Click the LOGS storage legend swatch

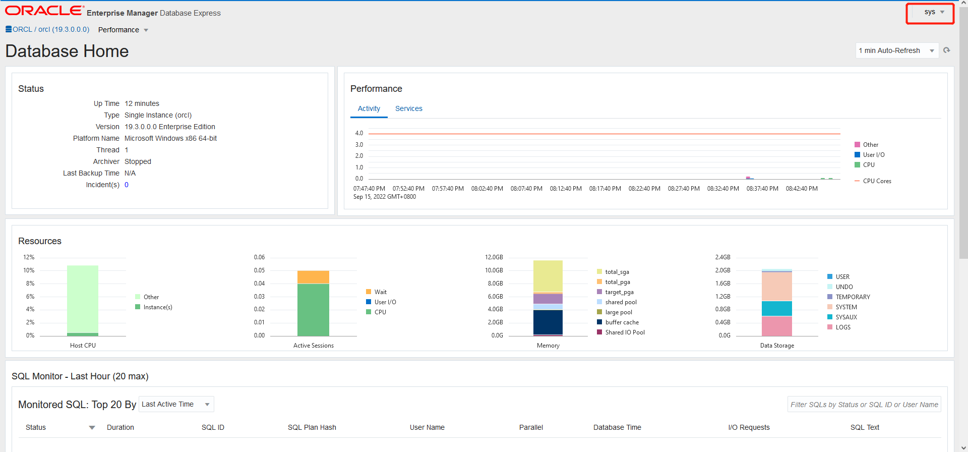pyautogui.click(x=830, y=327)
